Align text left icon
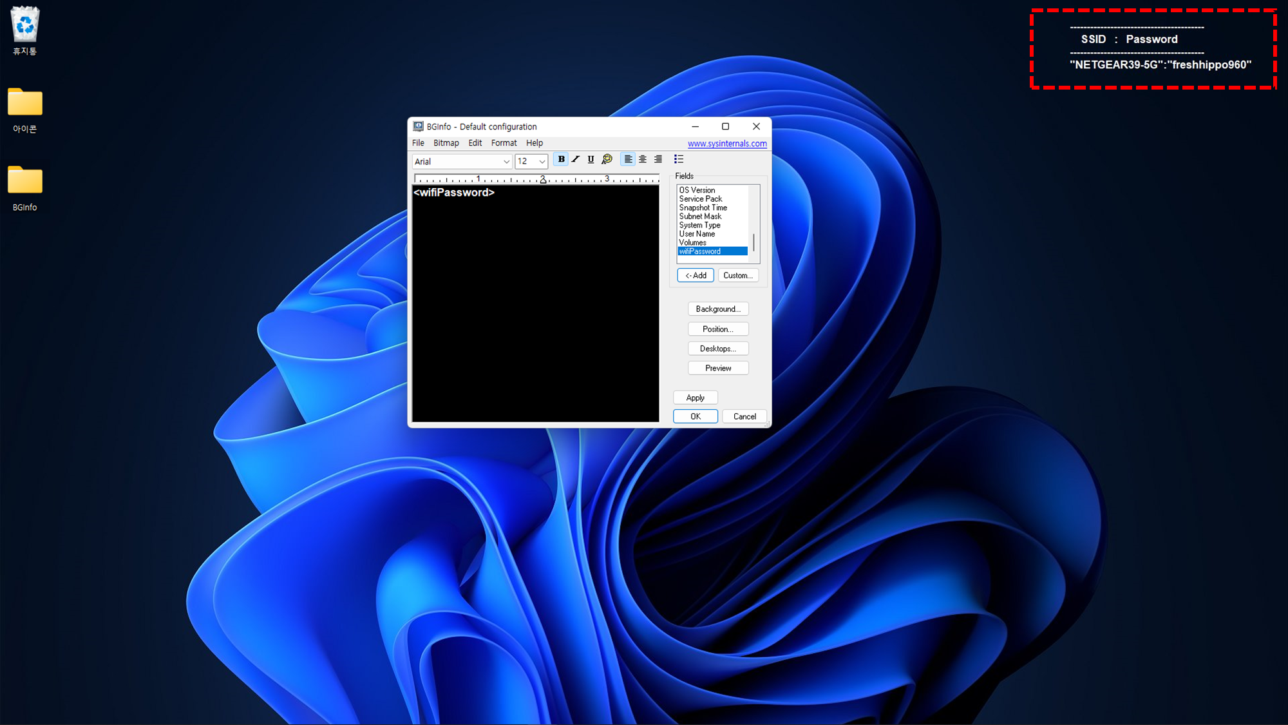1288x725 pixels. click(628, 159)
